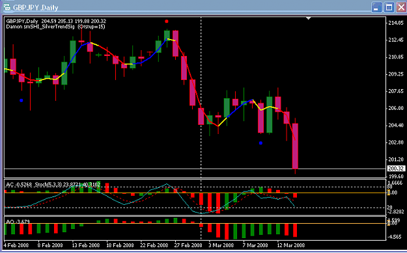Screen dimensions: 407x253
Task: Click the 7 Mar 2008 date label
Action: (255, 245)
